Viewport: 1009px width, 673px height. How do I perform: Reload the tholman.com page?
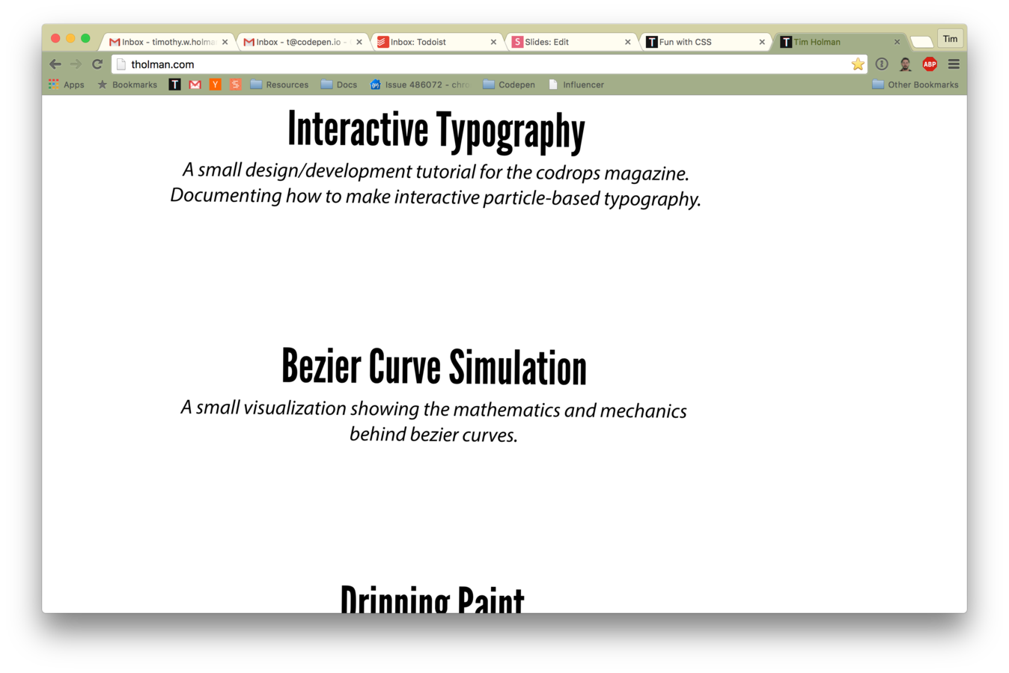tap(97, 64)
